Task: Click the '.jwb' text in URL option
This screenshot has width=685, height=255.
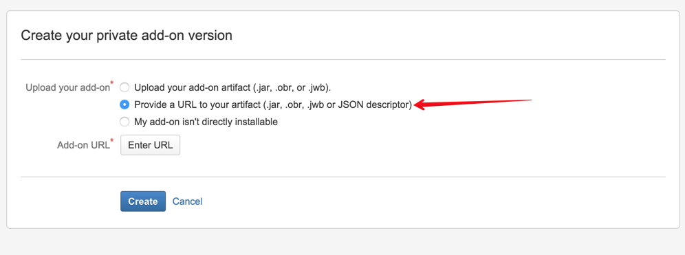Action: (x=314, y=104)
